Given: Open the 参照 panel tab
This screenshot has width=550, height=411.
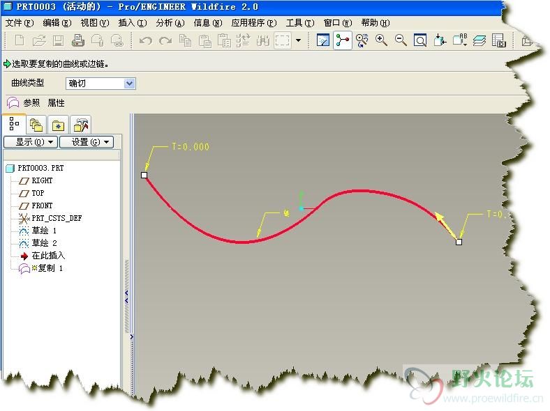Looking at the screenshot, I should tap(31, 103).
